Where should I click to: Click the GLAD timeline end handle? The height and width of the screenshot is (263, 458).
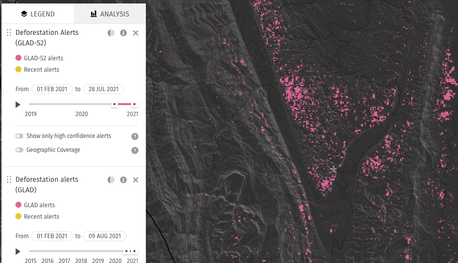pos(134,251)
